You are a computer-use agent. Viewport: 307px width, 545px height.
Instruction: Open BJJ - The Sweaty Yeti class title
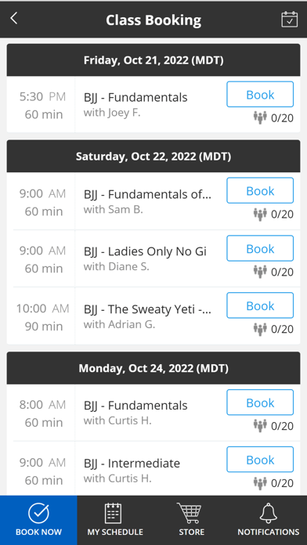pyautogui.click(x=147, y=309)
